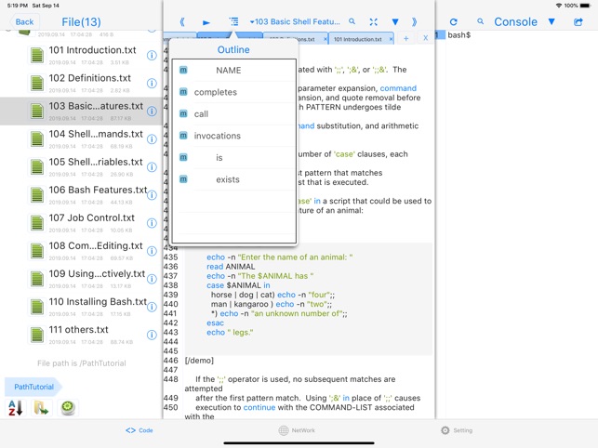Show info for 101 Introduction.txt

click(152, 55)
